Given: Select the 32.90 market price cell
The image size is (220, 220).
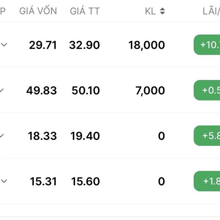Looking at the screenshot, I should (84, 45).
